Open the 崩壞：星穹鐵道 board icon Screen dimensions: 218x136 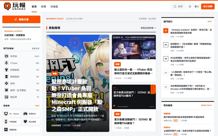click(6, 90)
